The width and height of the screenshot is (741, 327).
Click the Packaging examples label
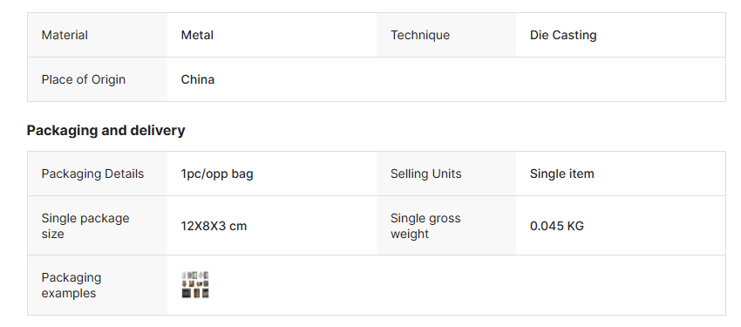coord(71,285)
